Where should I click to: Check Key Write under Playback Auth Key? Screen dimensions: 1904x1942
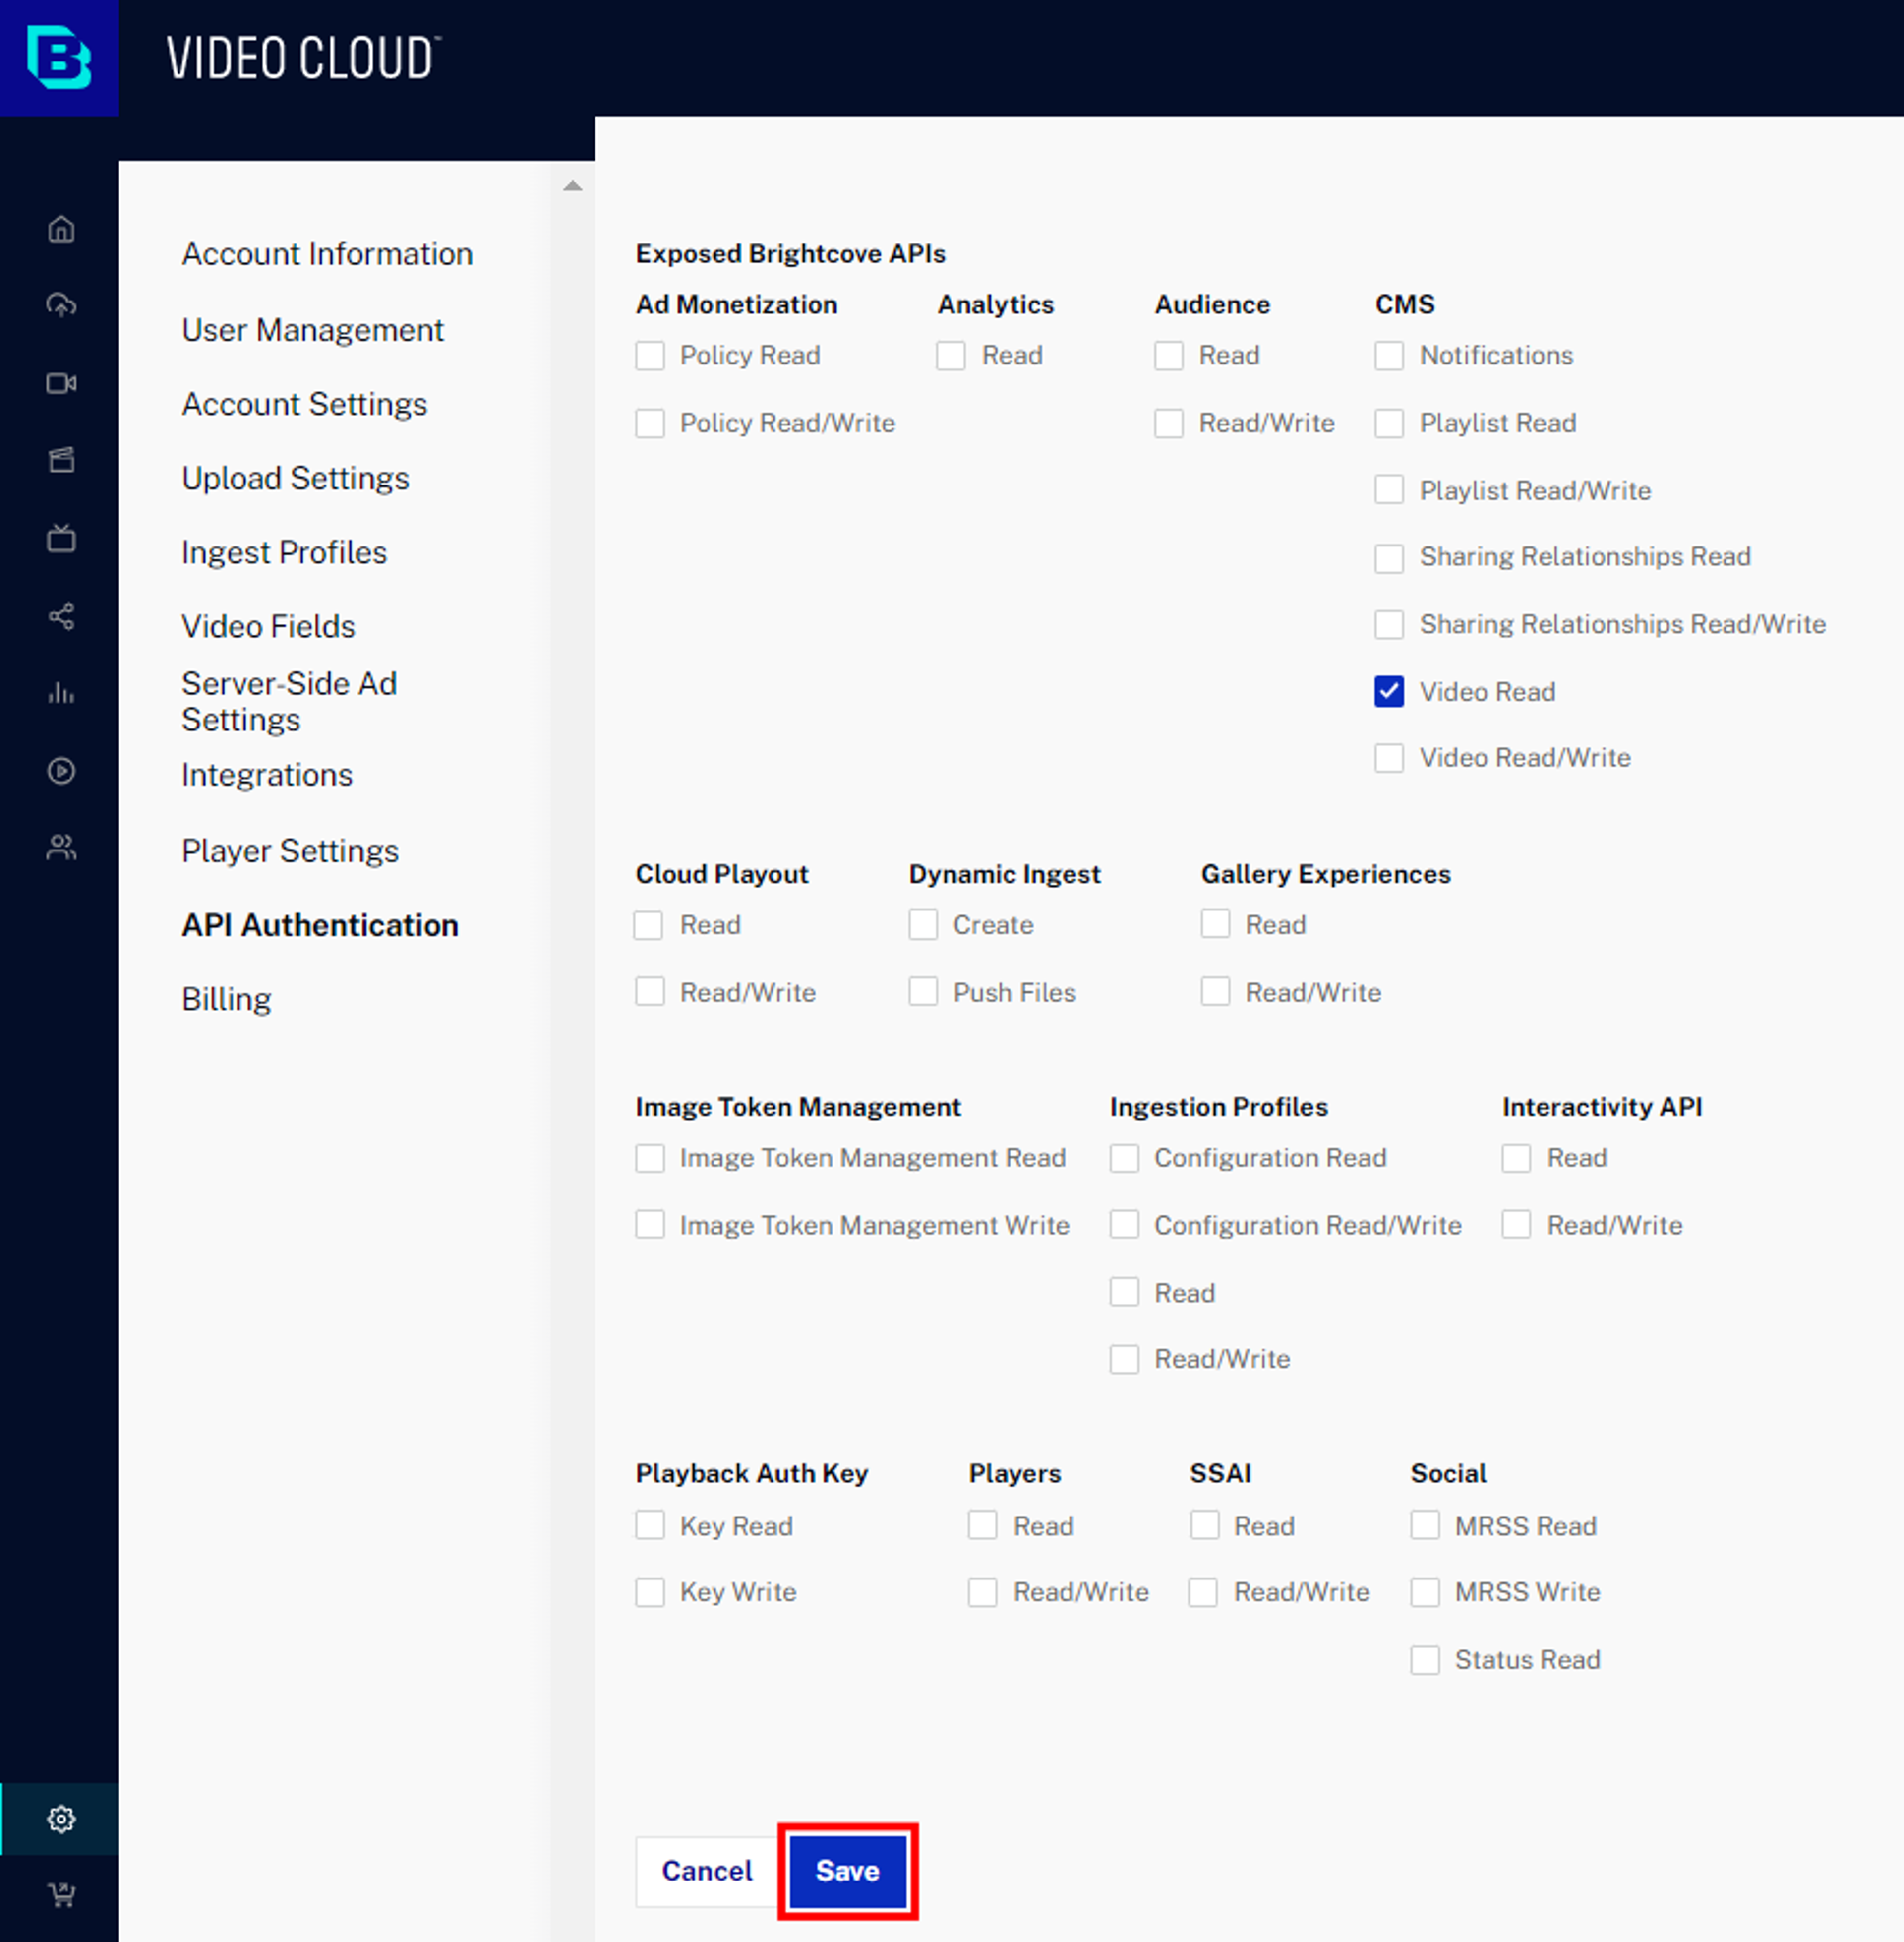point(650,1592)
